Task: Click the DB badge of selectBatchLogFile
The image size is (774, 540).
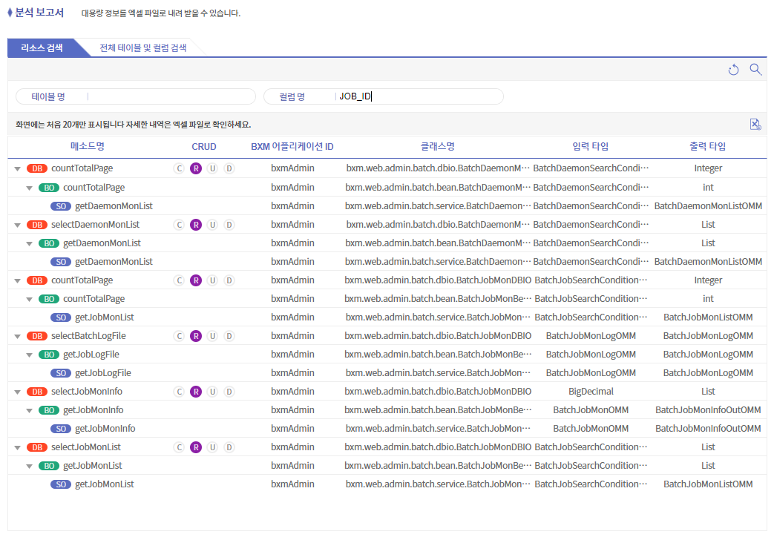Action: 37,336
